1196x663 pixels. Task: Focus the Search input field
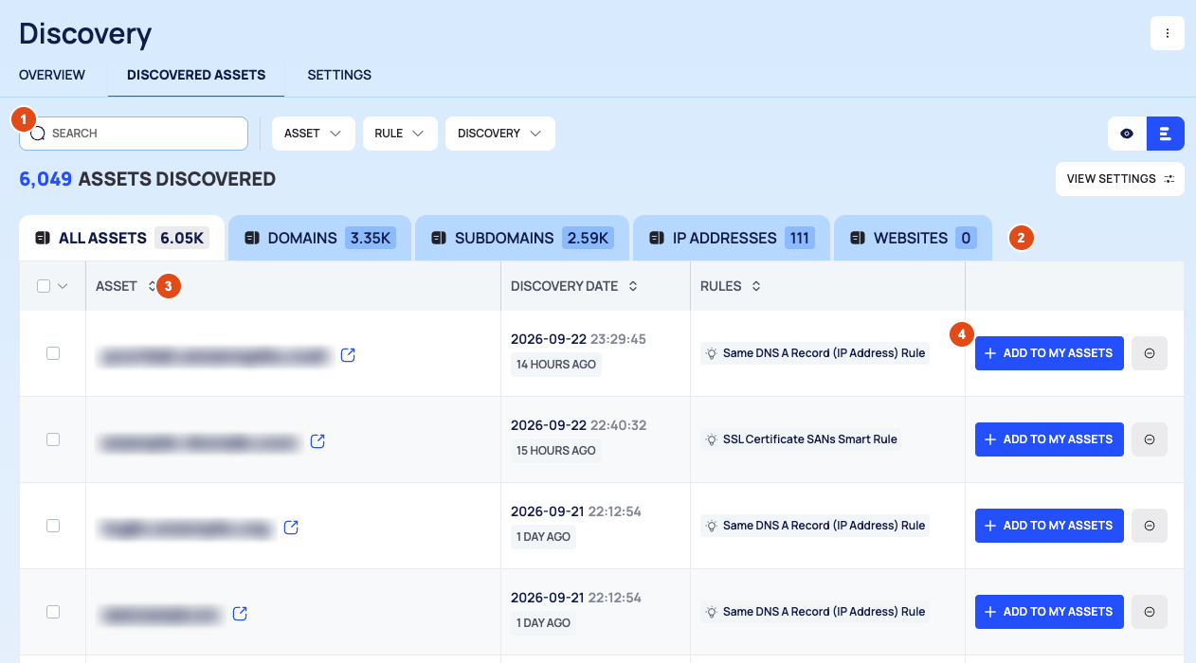point(134,134)
